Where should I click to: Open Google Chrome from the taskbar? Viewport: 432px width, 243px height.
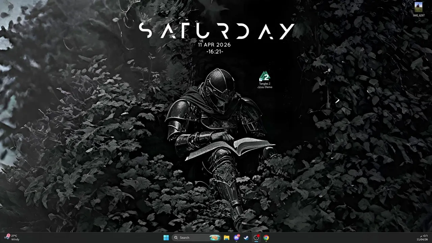coord(266,238)
